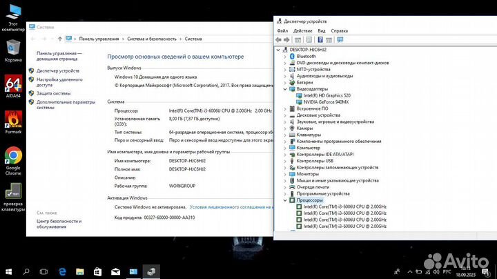Show hidden system tray icons

(410, 271)
